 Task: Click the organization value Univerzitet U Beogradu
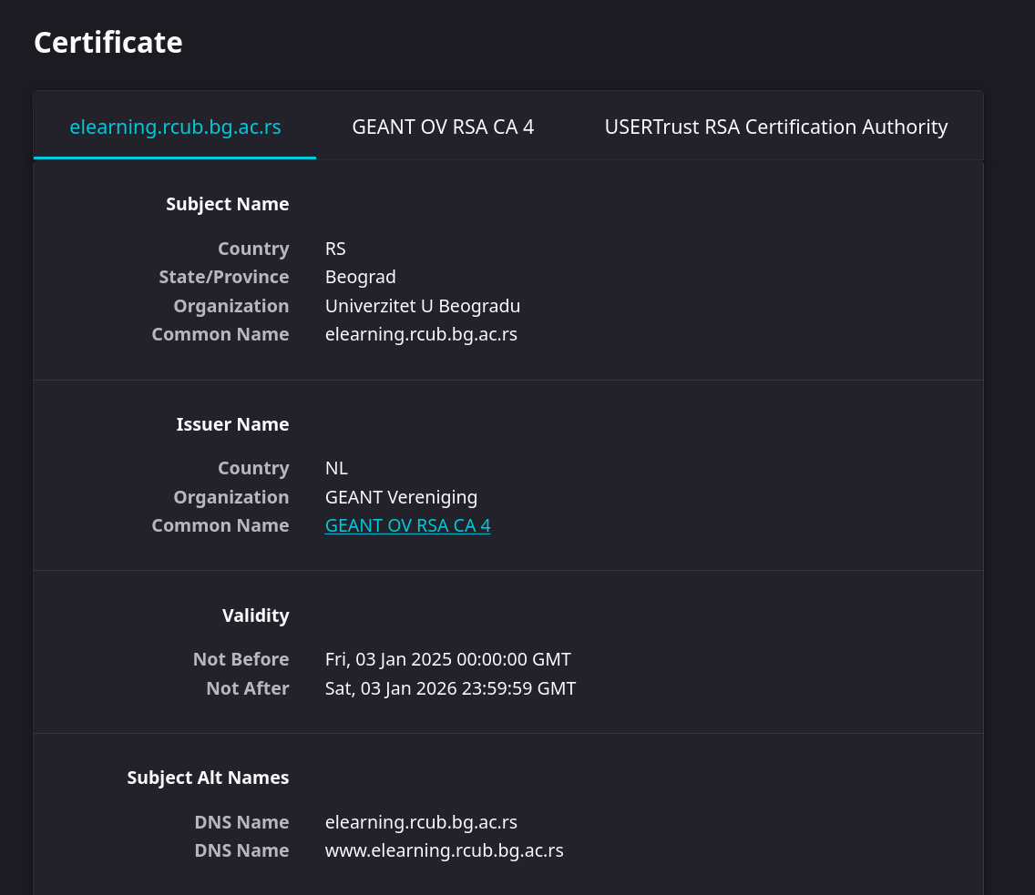[423, 306]
